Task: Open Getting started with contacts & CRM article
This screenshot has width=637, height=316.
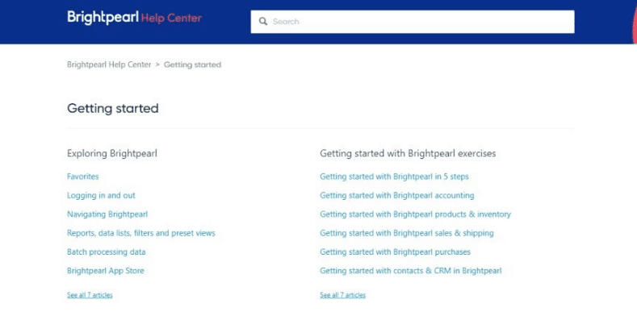Action: [x=411, y=271]
